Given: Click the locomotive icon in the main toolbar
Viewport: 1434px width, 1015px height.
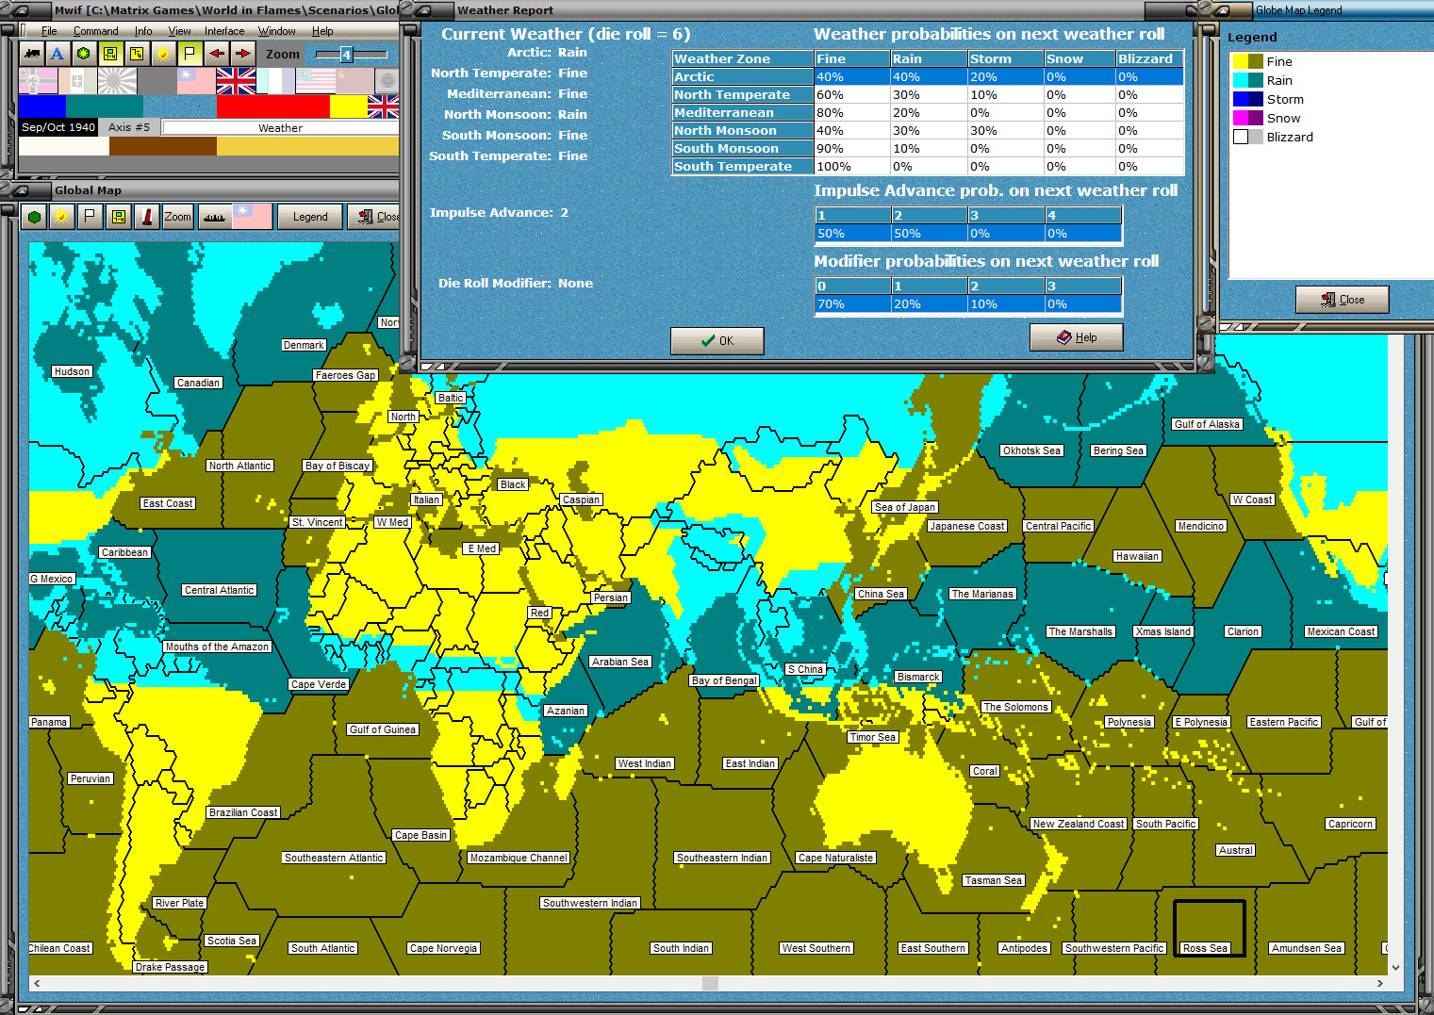Looking at the screenshot, I should [31, 54].
